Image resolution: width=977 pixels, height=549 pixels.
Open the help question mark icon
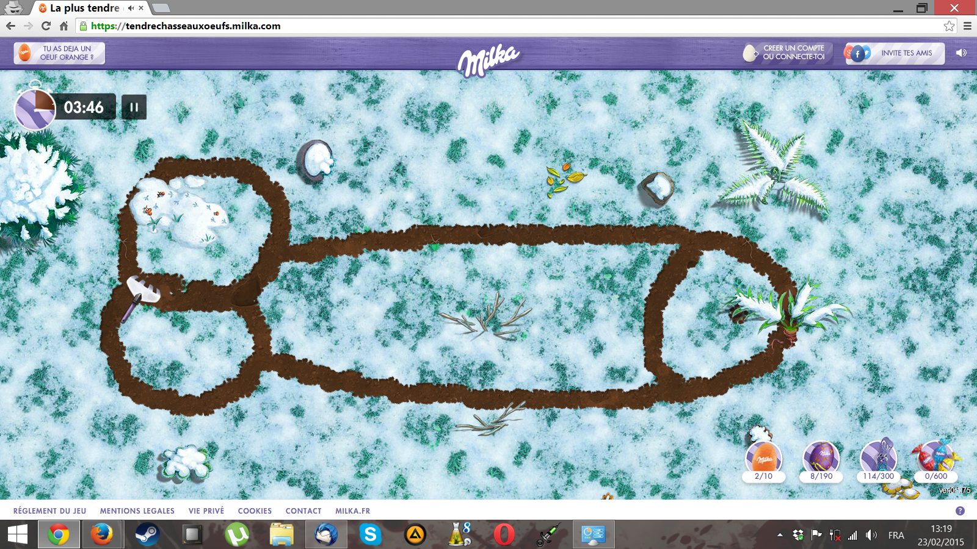click(960, 511)
